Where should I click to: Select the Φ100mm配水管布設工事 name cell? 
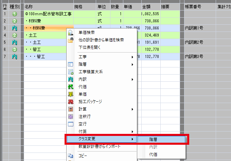[x=49, y=14]
